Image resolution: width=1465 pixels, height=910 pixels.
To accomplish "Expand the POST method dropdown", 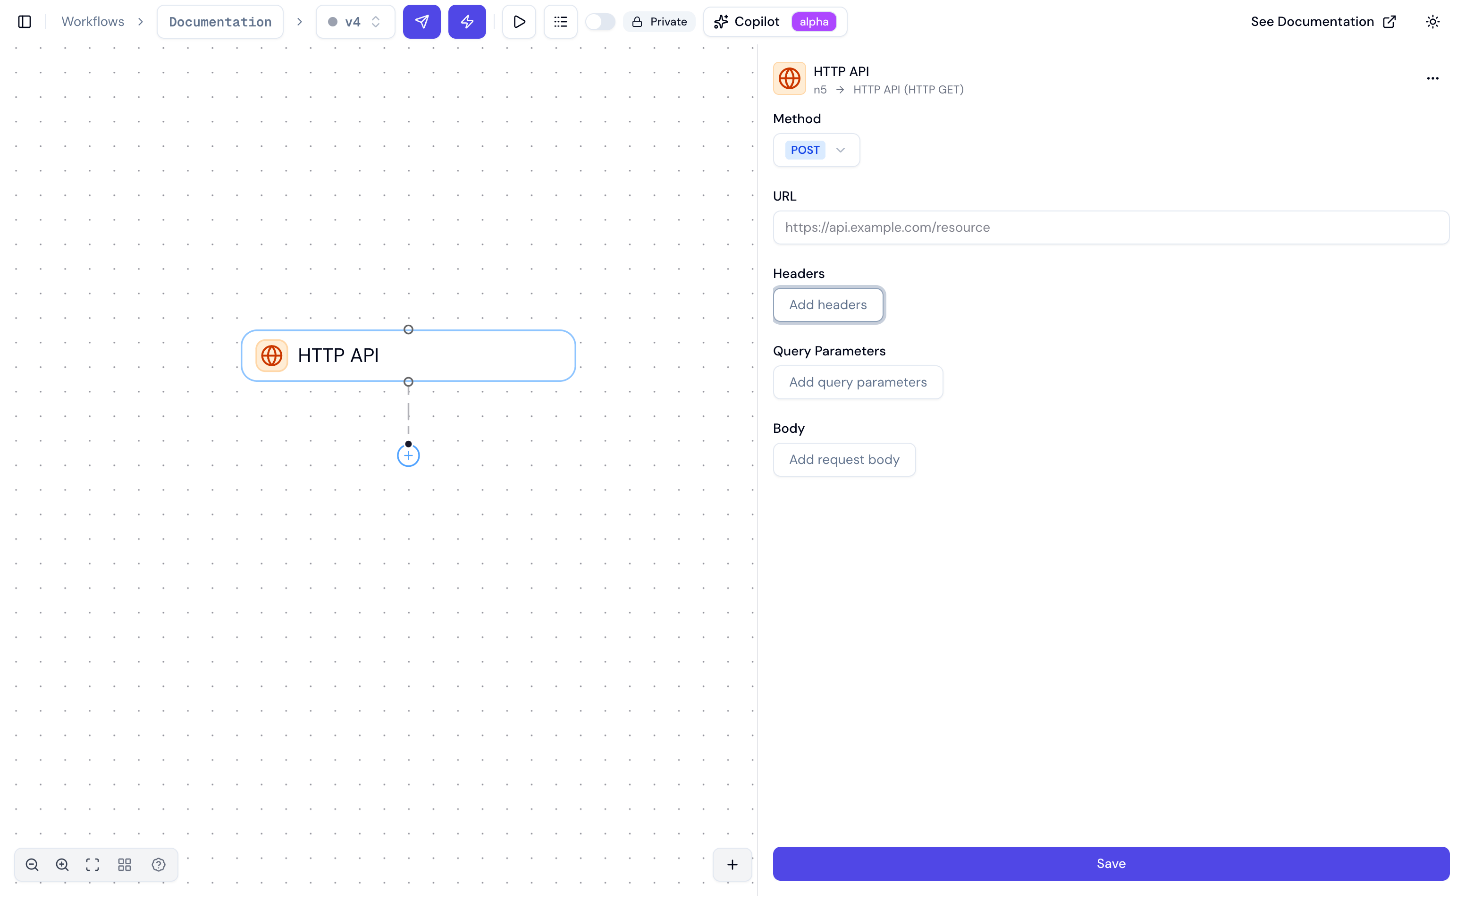I will click(817, 150).
